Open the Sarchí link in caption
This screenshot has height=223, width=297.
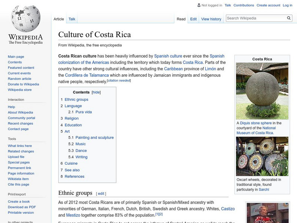pos(264,190)
